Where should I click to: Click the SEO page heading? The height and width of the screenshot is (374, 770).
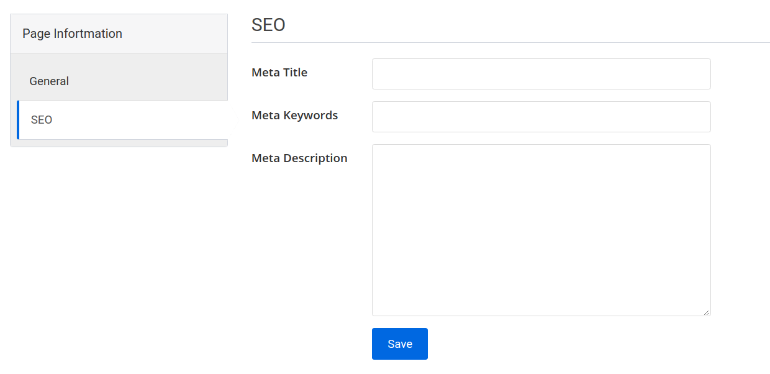pyautogui.click(x=268, y=24)
